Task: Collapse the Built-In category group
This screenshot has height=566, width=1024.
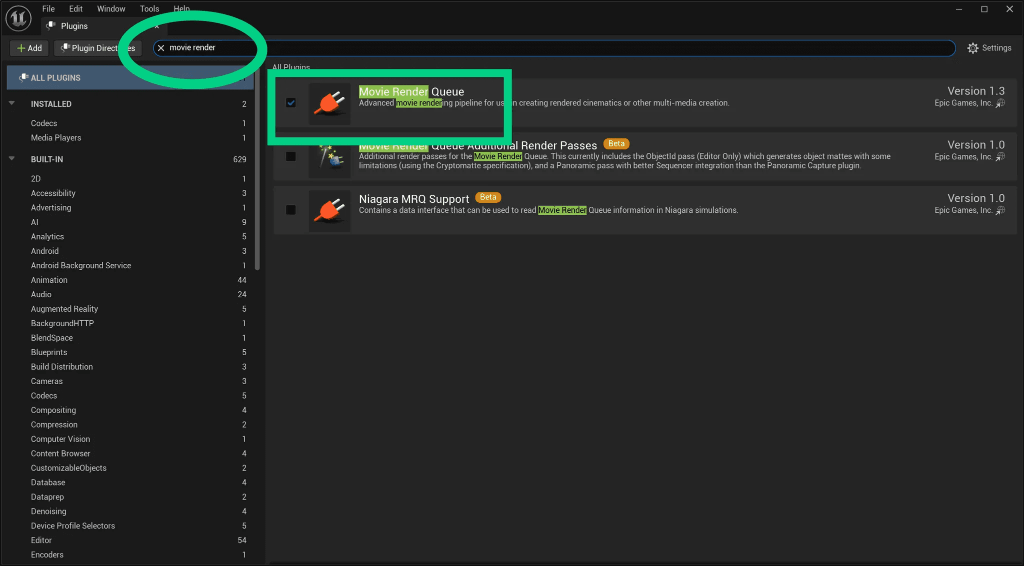Action: click(11, 159)
